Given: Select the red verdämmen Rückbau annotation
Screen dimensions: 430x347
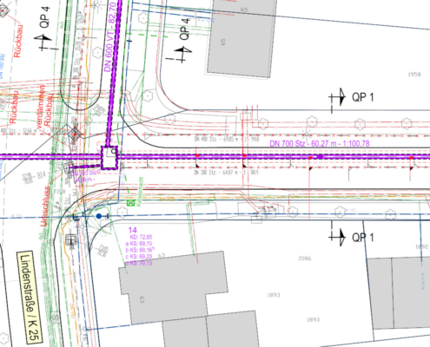Looking at the screenshot, I should coord(44,106).
